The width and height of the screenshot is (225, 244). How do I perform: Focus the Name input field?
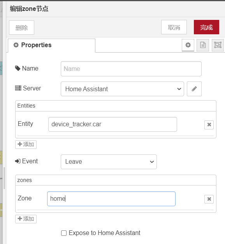(x=131, y=69)
